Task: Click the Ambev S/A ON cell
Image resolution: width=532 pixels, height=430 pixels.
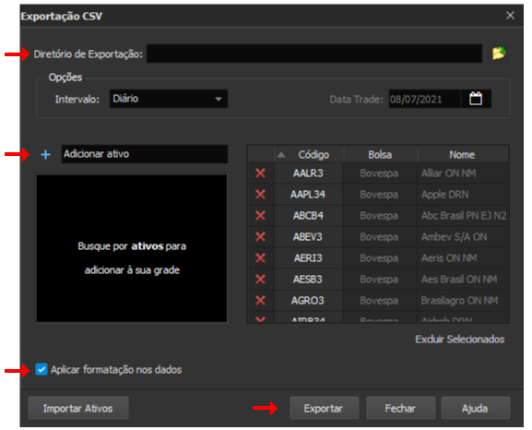Action: [x=462, y=236]
